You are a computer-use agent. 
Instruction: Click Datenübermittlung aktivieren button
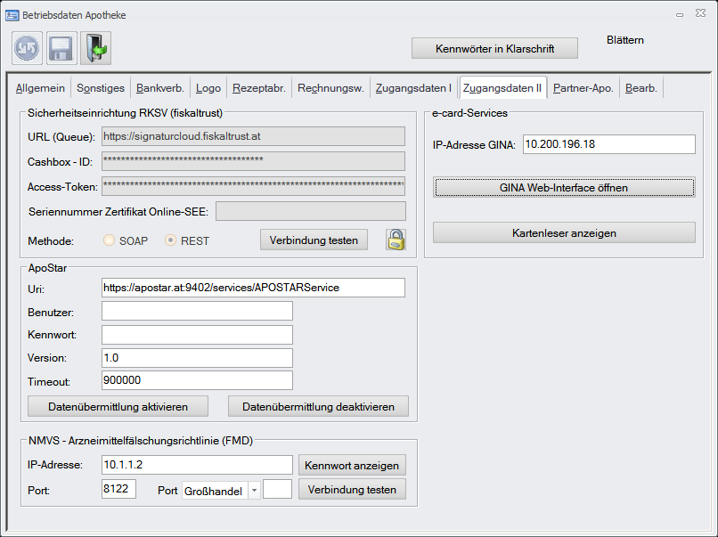(x=118, y=406)
